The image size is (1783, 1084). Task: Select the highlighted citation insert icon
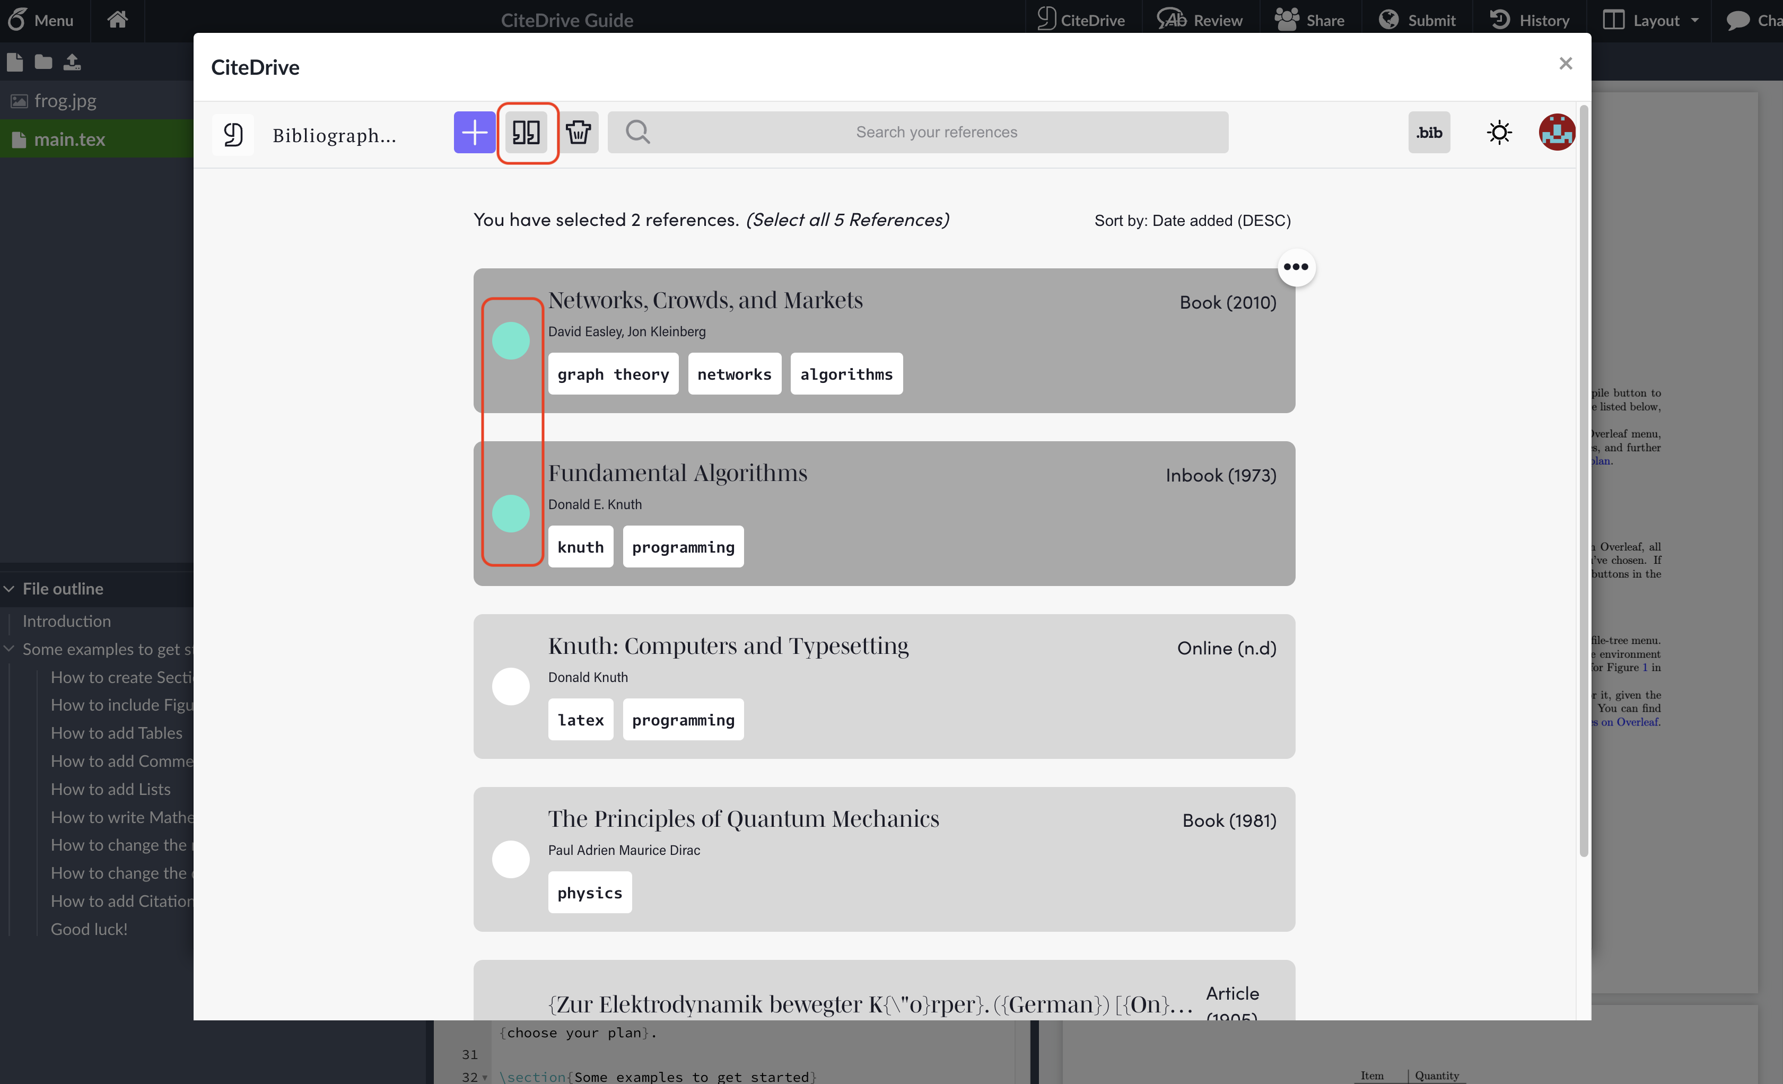[x=527, y=133]
